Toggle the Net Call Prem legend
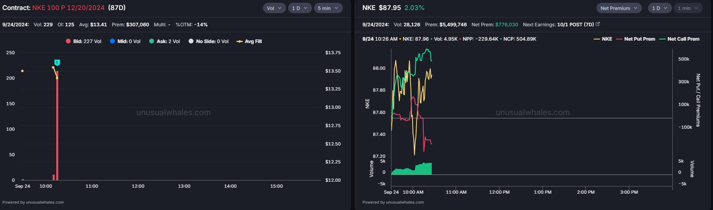Screen dimensions: 713x210 pos(679,39)
